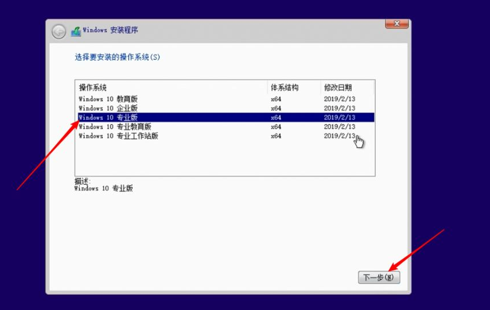Click the 操作系统 column header
Viewport: 490px width, 310px height.
171,87
